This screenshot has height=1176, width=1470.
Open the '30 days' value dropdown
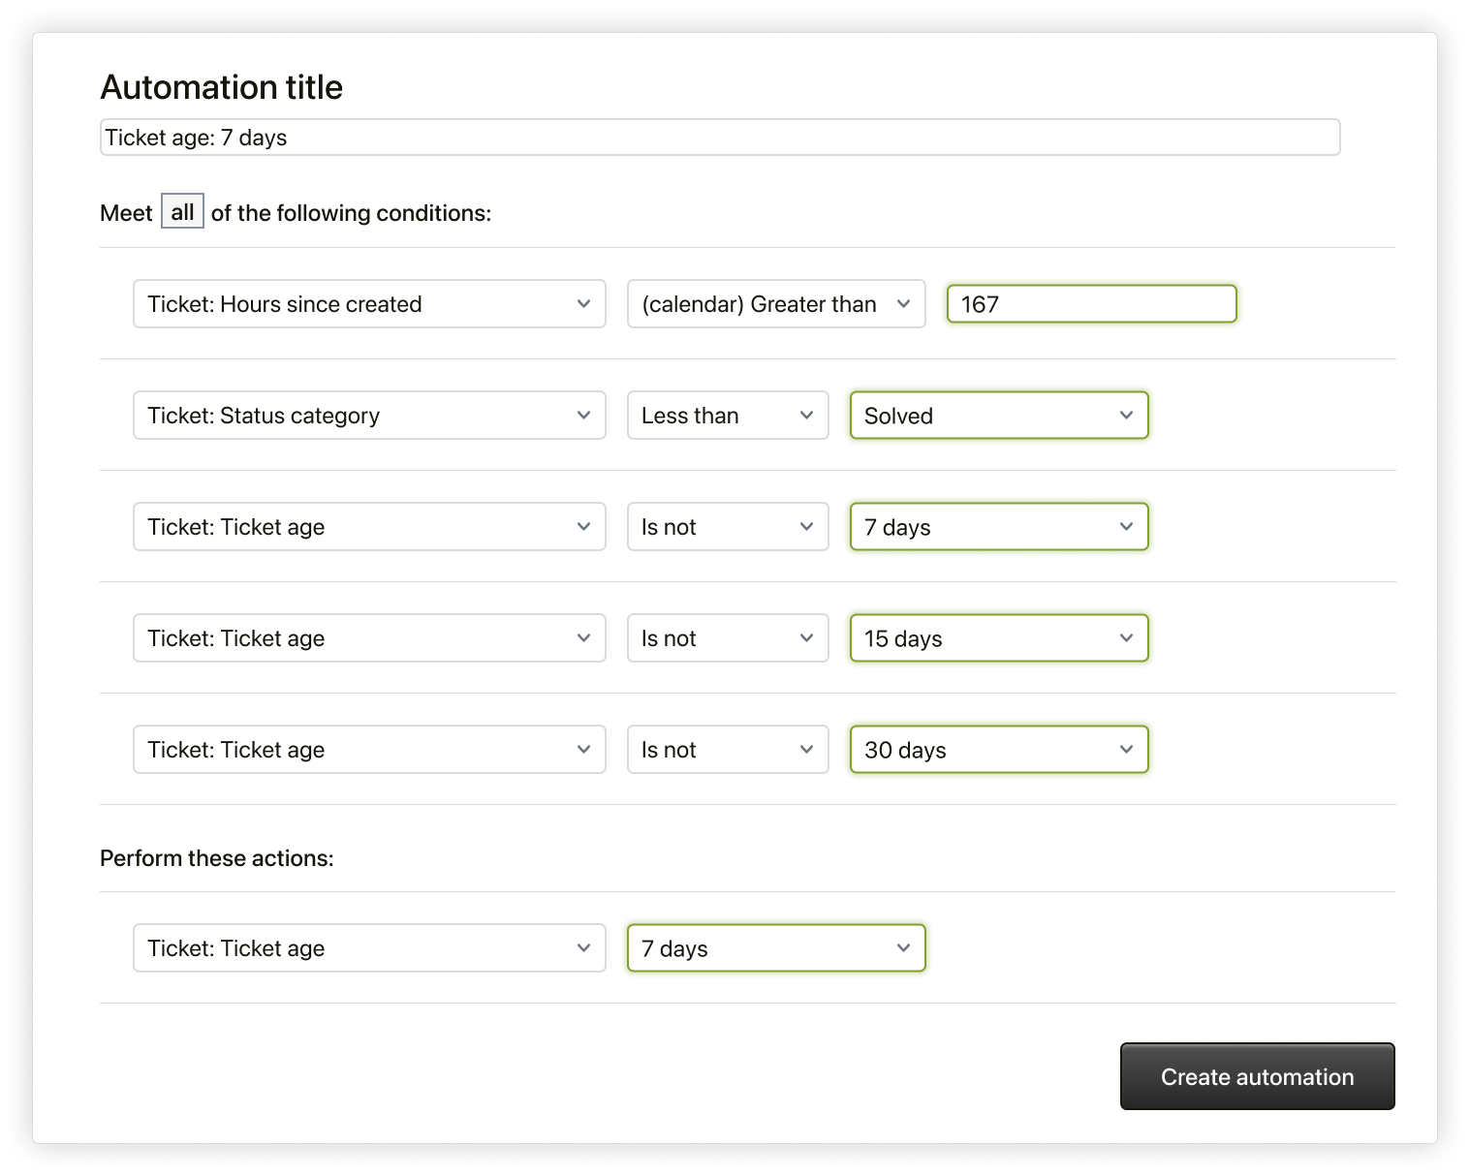click(x=998, y=750)
